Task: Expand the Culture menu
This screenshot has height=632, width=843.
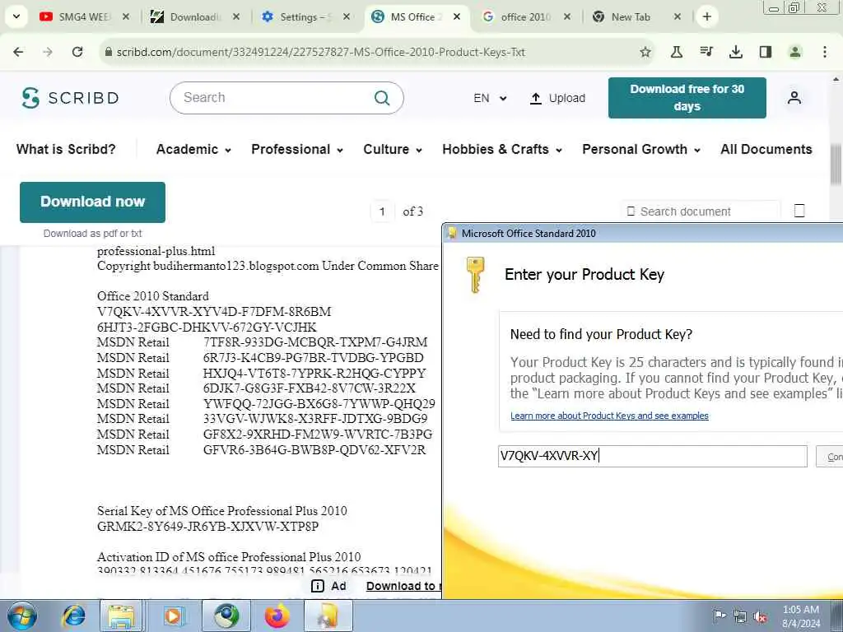Action: (393, 149)
